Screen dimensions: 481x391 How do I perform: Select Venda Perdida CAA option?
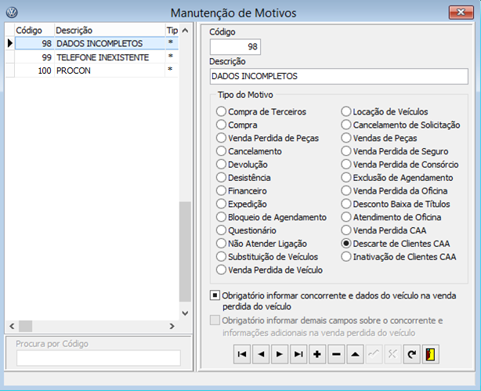pyautogui.click(x=384, y=230)
